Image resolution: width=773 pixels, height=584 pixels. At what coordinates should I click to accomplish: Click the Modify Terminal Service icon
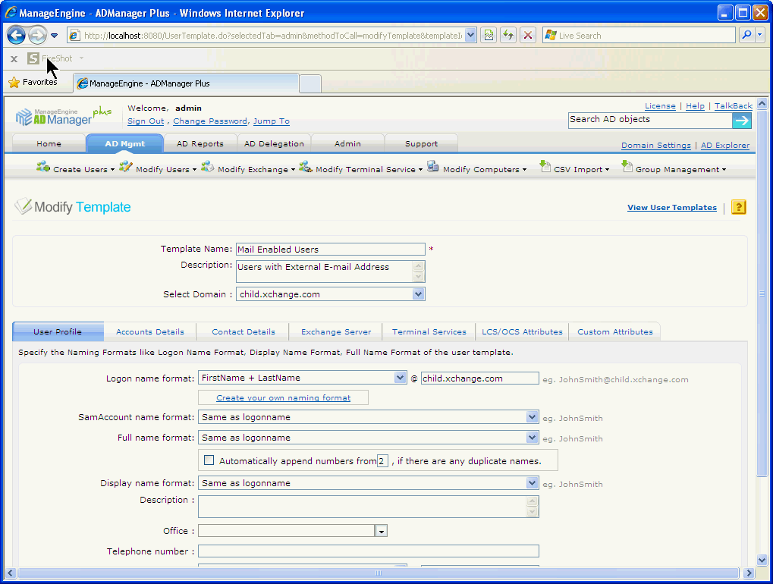pos(306,167)
